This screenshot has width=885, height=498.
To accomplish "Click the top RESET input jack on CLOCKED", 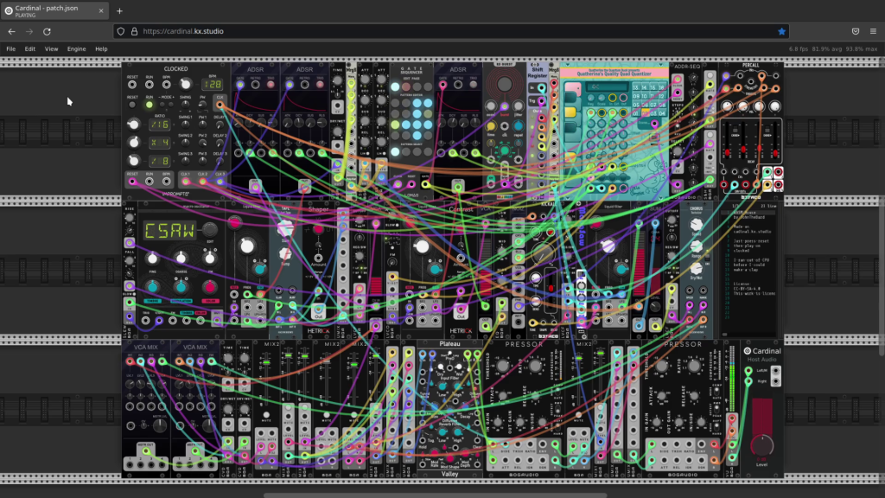I will [x=132, y=85].
